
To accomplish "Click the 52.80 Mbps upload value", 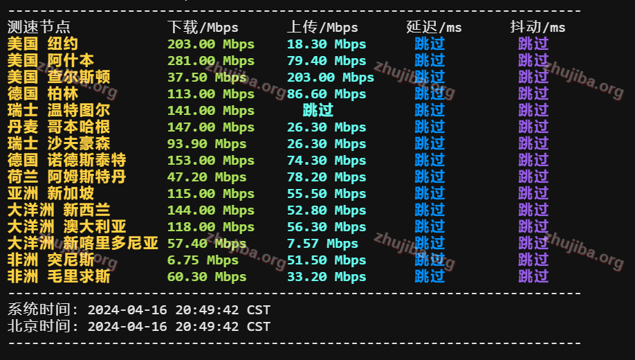I will tap(326, 210).
